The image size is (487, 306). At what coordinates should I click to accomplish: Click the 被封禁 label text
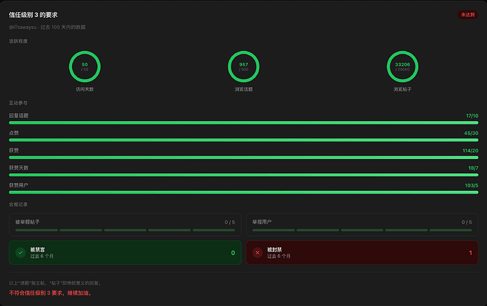pyautogui.click(x=275, y=249)
